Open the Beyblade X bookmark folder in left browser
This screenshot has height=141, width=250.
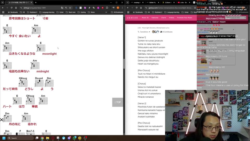(x=32, y=12)
